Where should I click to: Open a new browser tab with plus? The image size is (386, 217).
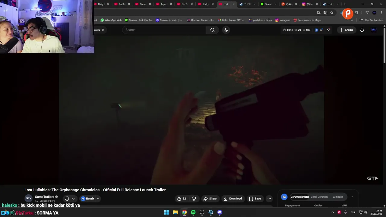click(x=345, y=4)
